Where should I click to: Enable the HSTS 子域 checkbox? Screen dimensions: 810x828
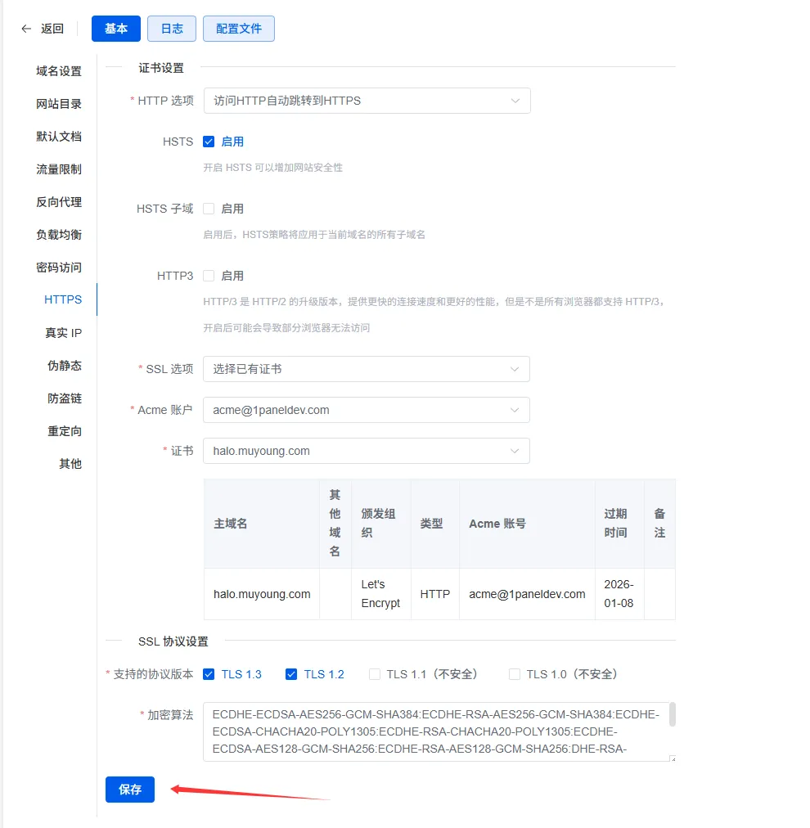pyautogui.click(x=209, y=209)
